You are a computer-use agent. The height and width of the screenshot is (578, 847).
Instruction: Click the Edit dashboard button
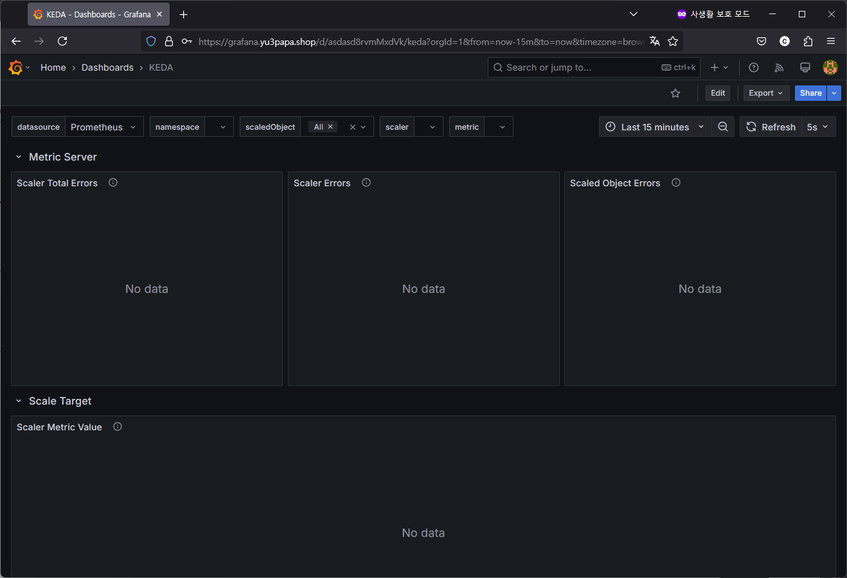click(x=718, y=93)
